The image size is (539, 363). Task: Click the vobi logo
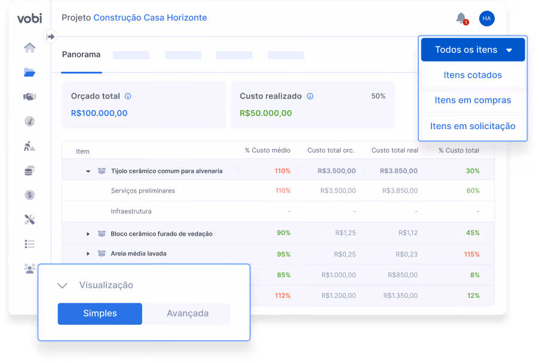click(x=29, y=18)
